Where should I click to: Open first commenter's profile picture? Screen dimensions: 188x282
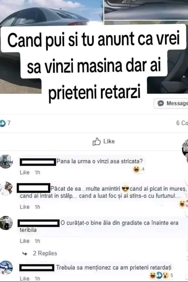coord(6,161)
